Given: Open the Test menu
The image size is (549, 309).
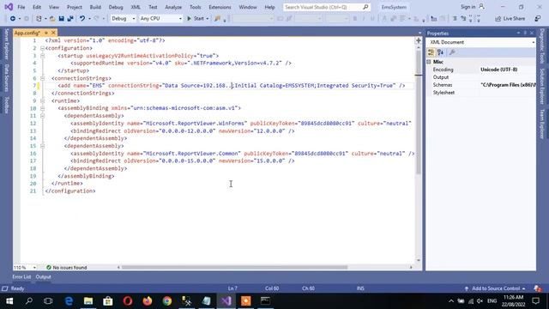Looking at the screenshot, I should (x=153, y=7).
